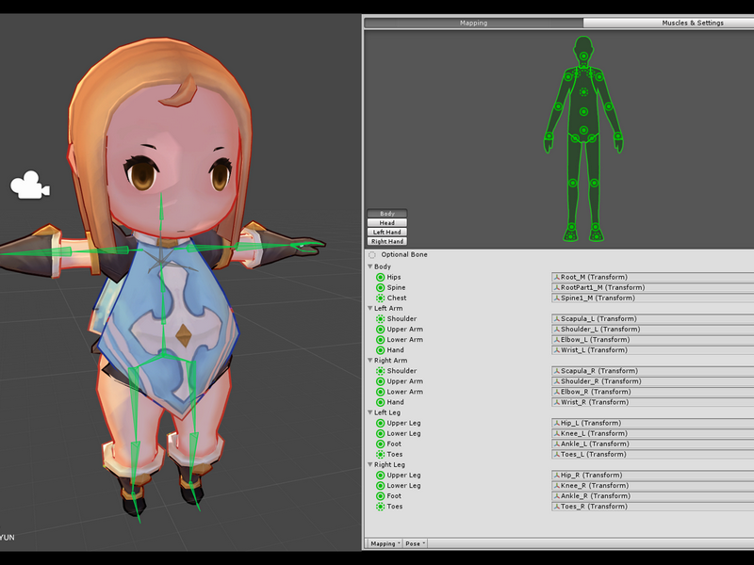Click the Ankle_R transform field
Viewport: 754px width, 565px height.
[x=652, y=496]
